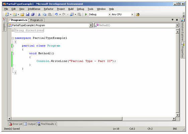This screenshot has height=134, width=188.
Task: Click the horizontal scrollbar right arrow
Action: (174, 119)
